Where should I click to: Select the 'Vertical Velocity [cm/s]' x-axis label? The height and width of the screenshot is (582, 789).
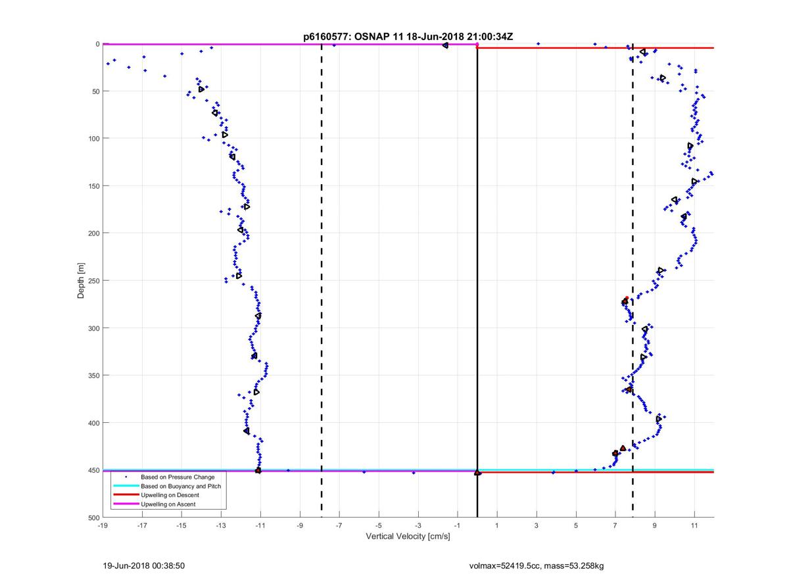point(408,537)
